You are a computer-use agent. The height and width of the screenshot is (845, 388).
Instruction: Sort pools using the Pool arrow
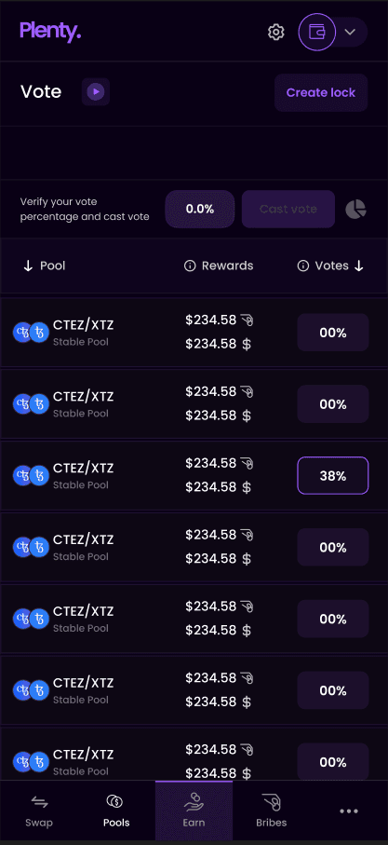click(29, 266)
